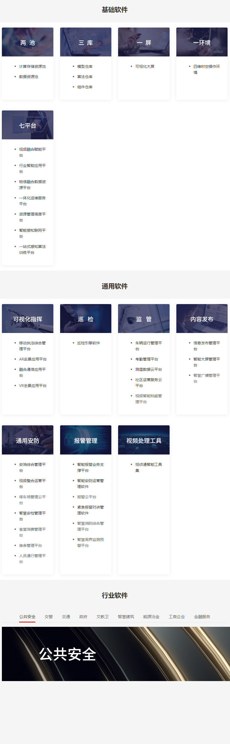Click the 报警管理 card image
This screenshot has width=230, height=744.
click(85, 440)
